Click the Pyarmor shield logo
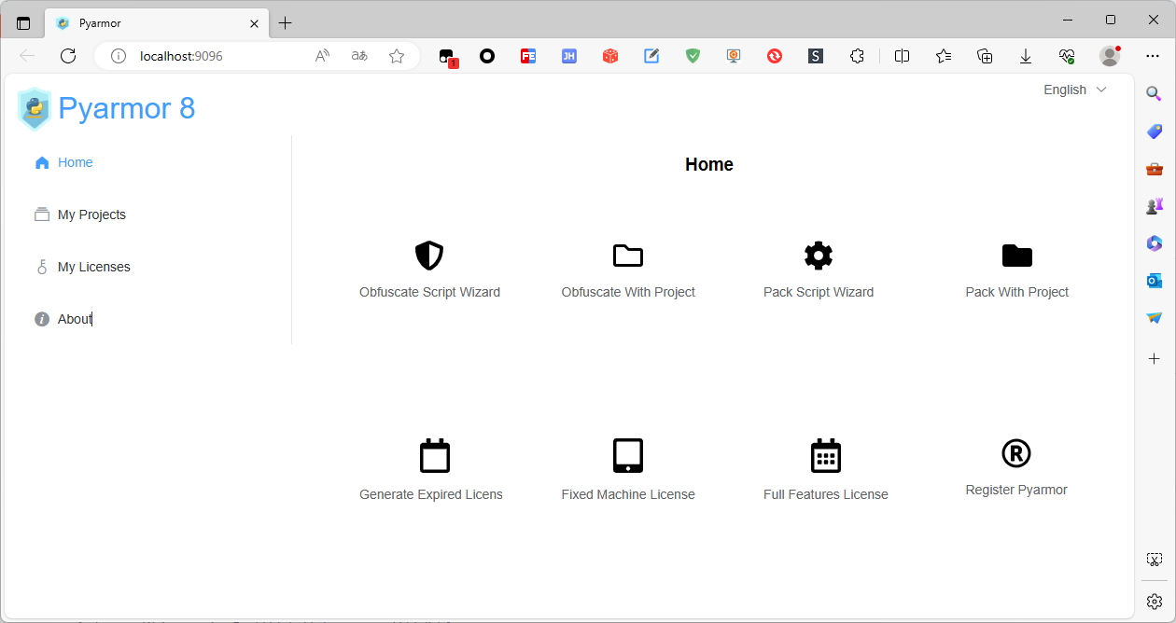Viewport: 1176px width, 623px height. (x=35, y=108)
